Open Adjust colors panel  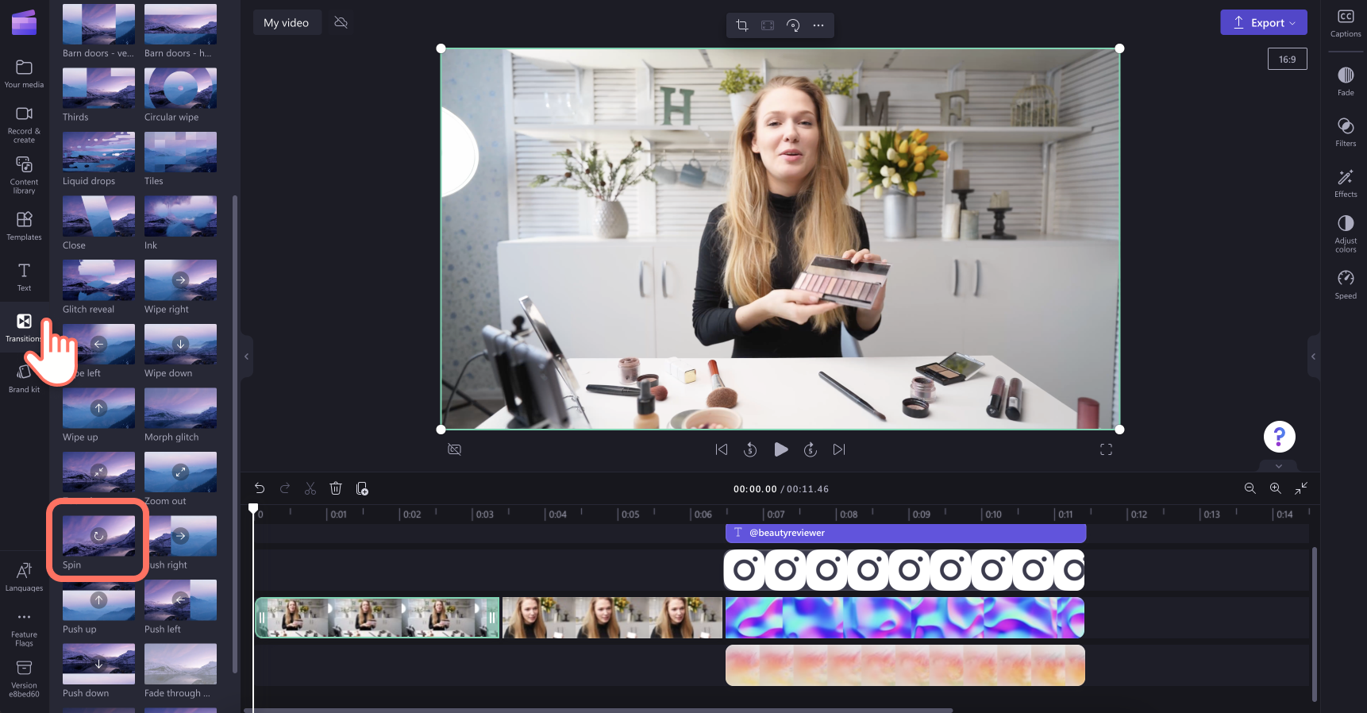tap(1346, 233)
